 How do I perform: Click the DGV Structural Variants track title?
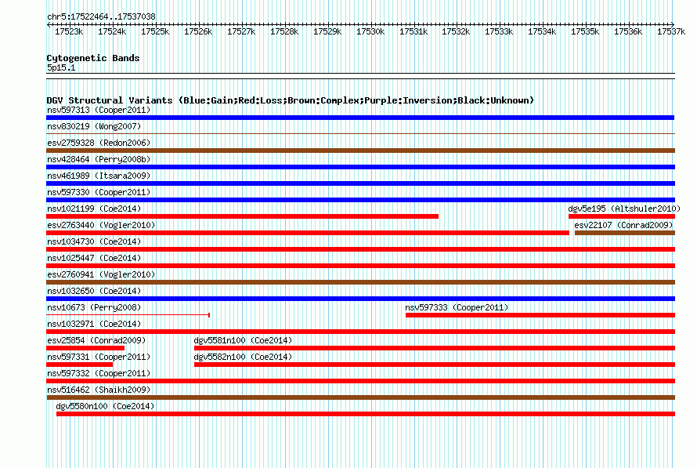(x=291, y=100)
